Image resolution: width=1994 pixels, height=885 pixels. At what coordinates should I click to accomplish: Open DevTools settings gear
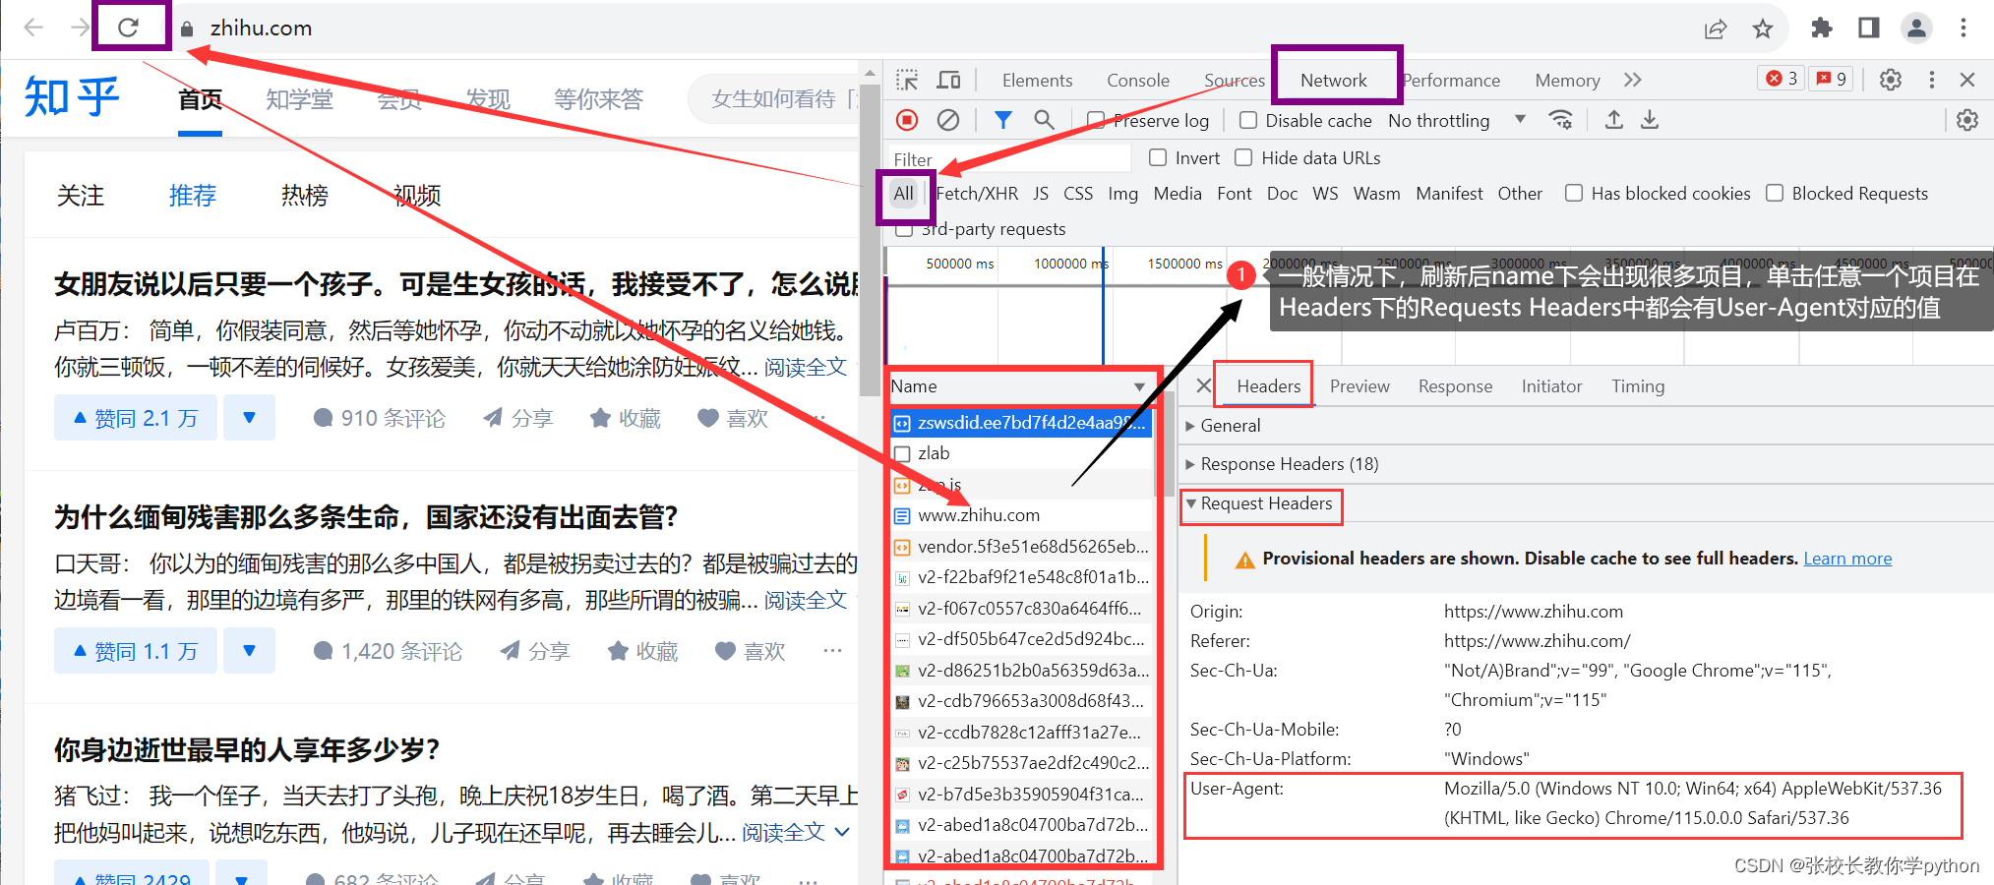(x=1891, y=80)
